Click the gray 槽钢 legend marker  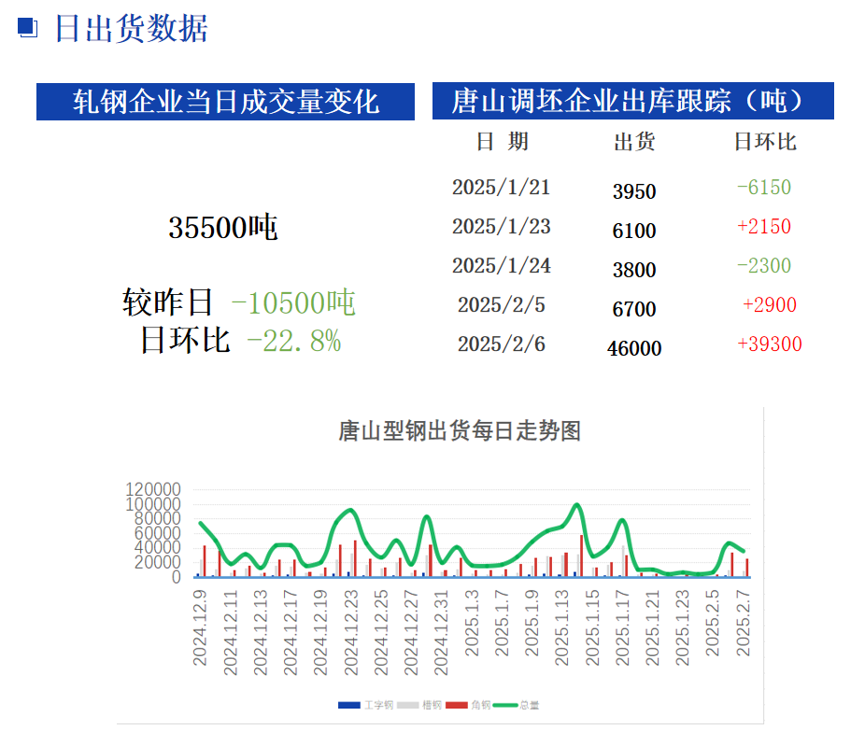point(406,705)
